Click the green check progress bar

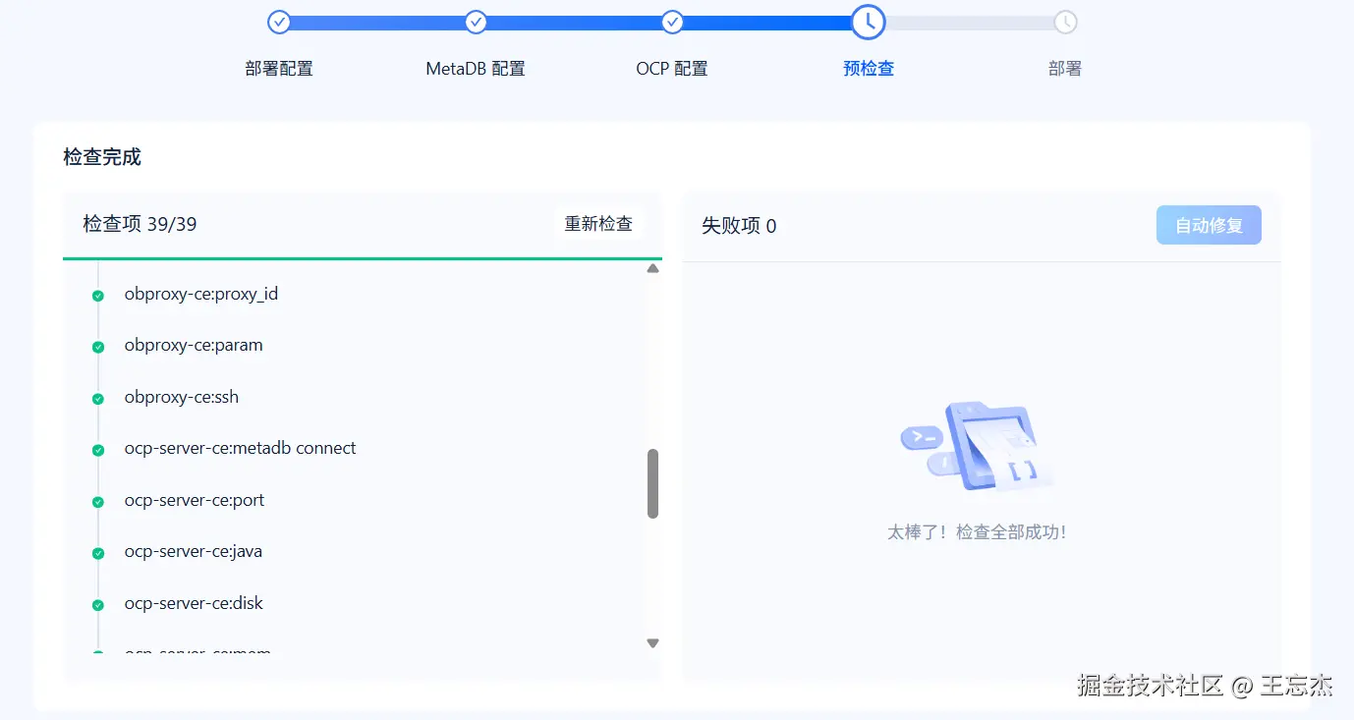(x=363, y=258)
